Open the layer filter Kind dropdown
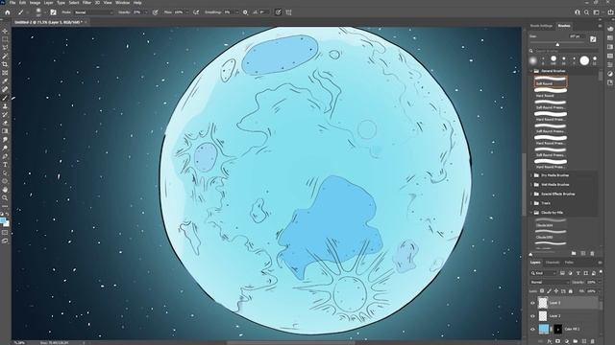 tap(543, 273)
